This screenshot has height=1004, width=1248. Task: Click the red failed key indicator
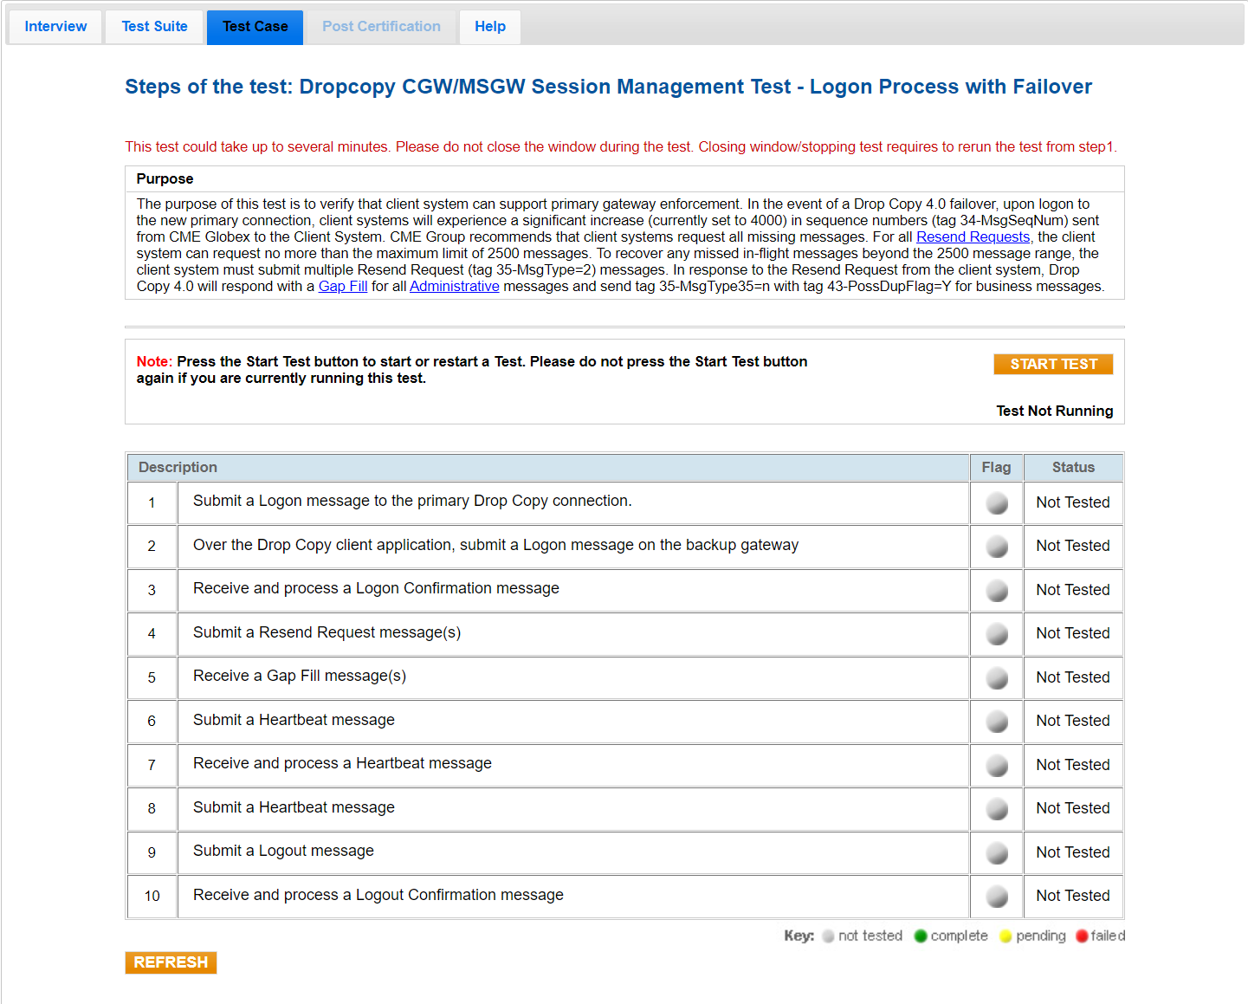[x=1082, y=936]
